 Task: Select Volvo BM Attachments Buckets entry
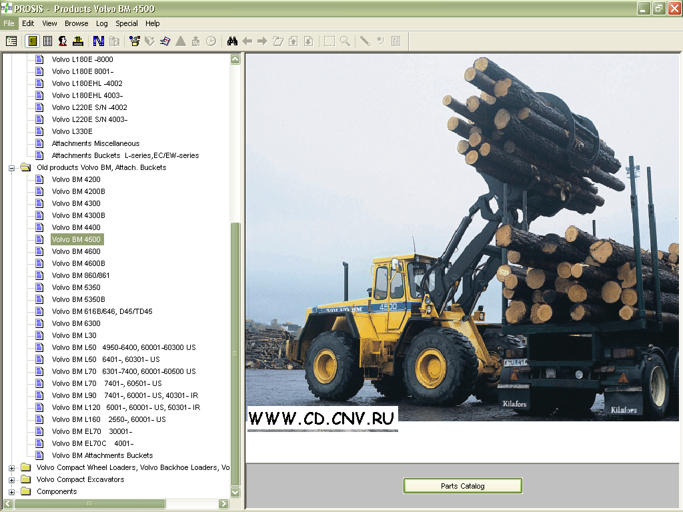102,455
